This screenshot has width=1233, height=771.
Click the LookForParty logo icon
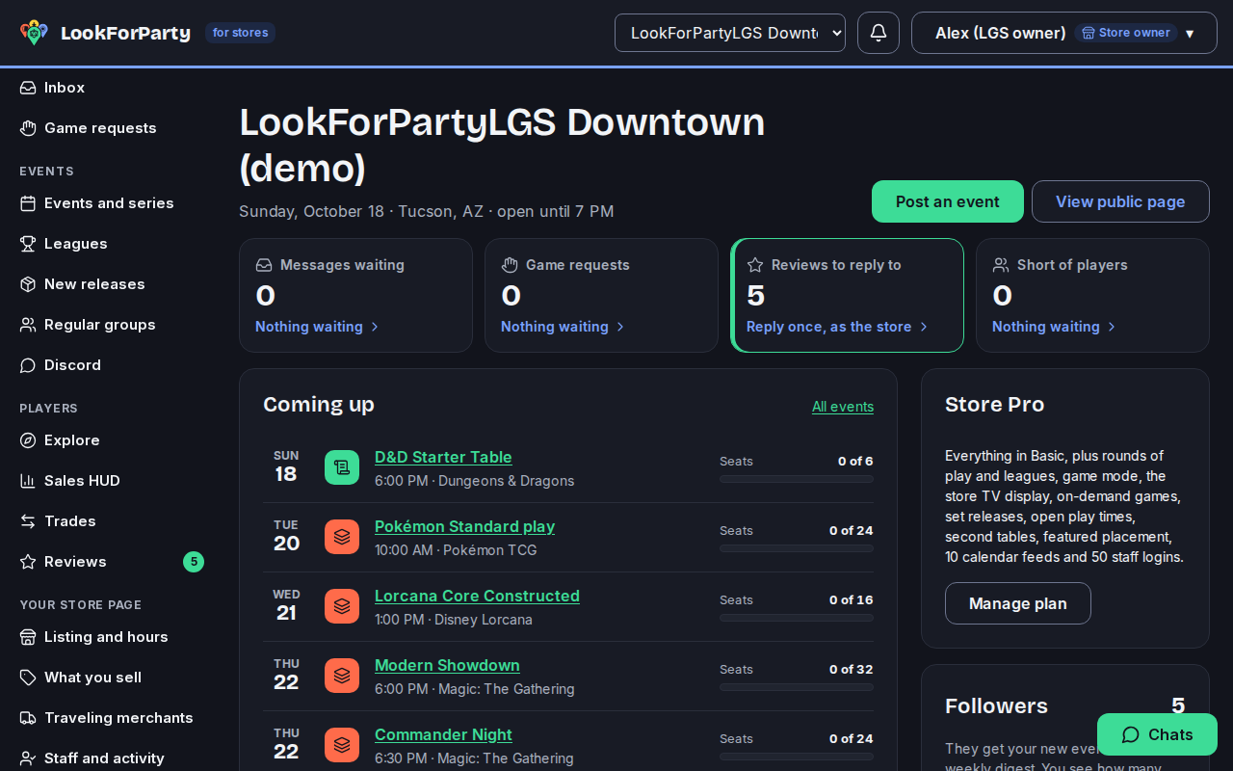coord(34,33)
